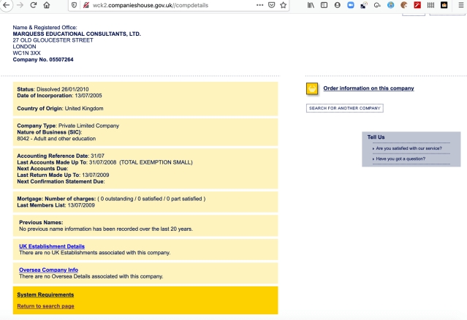Click the yellow order basket icon
The height and width of the screenshot is (320, 467).
coord(311,88)
